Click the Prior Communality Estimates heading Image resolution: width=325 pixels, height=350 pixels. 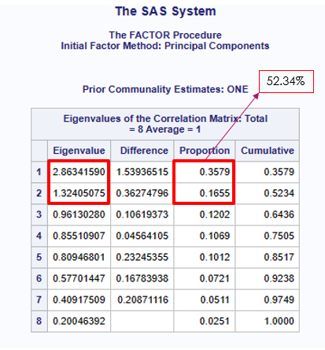(165, 89)
